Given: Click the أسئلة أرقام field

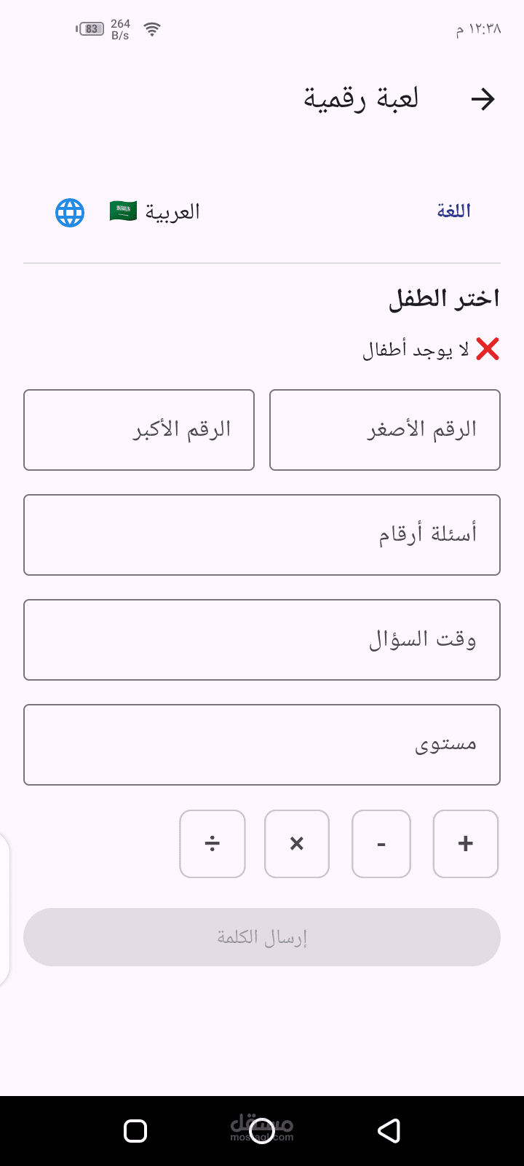Looking at the screenshot, I should pos(262,535).
